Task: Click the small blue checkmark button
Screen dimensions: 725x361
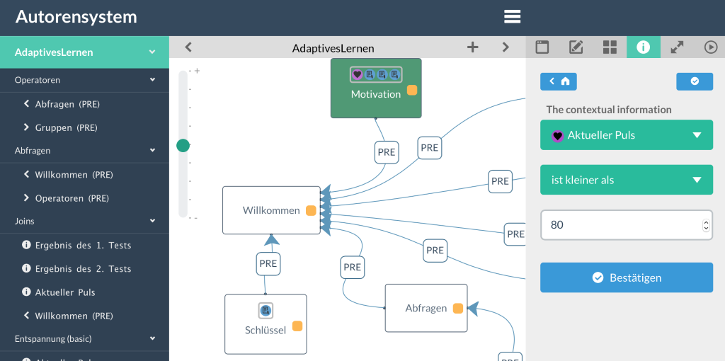Action: point(694,81)
